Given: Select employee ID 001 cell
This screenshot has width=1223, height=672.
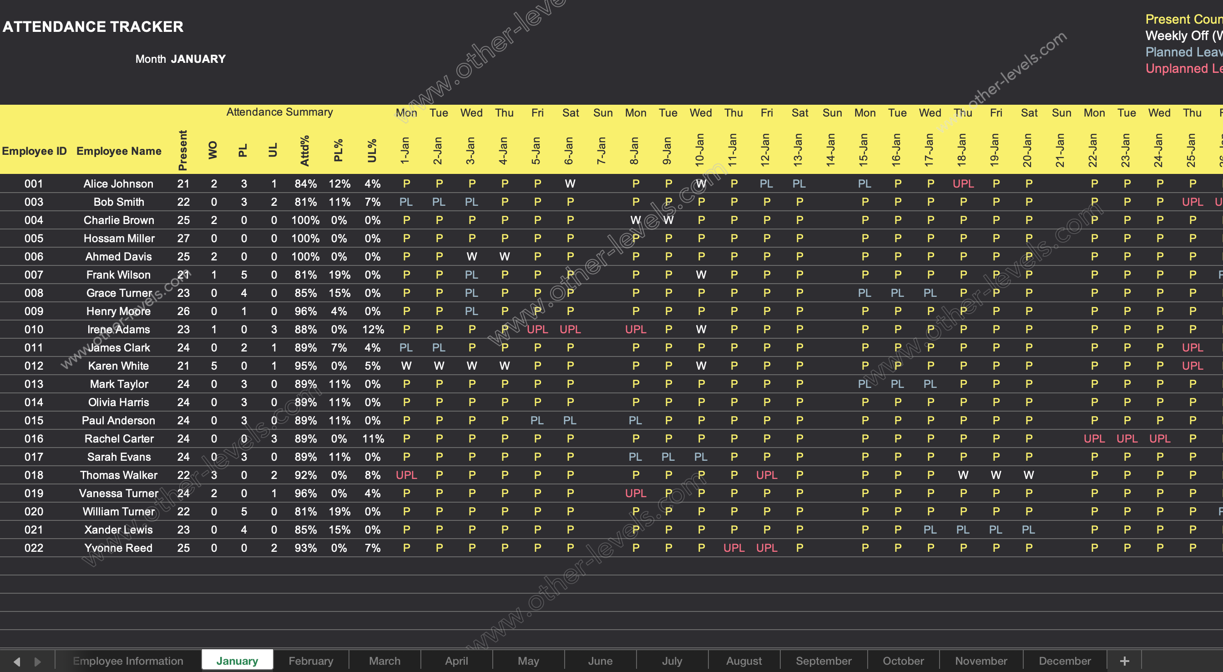Looking at the screenshot, I should click(34, 183).
